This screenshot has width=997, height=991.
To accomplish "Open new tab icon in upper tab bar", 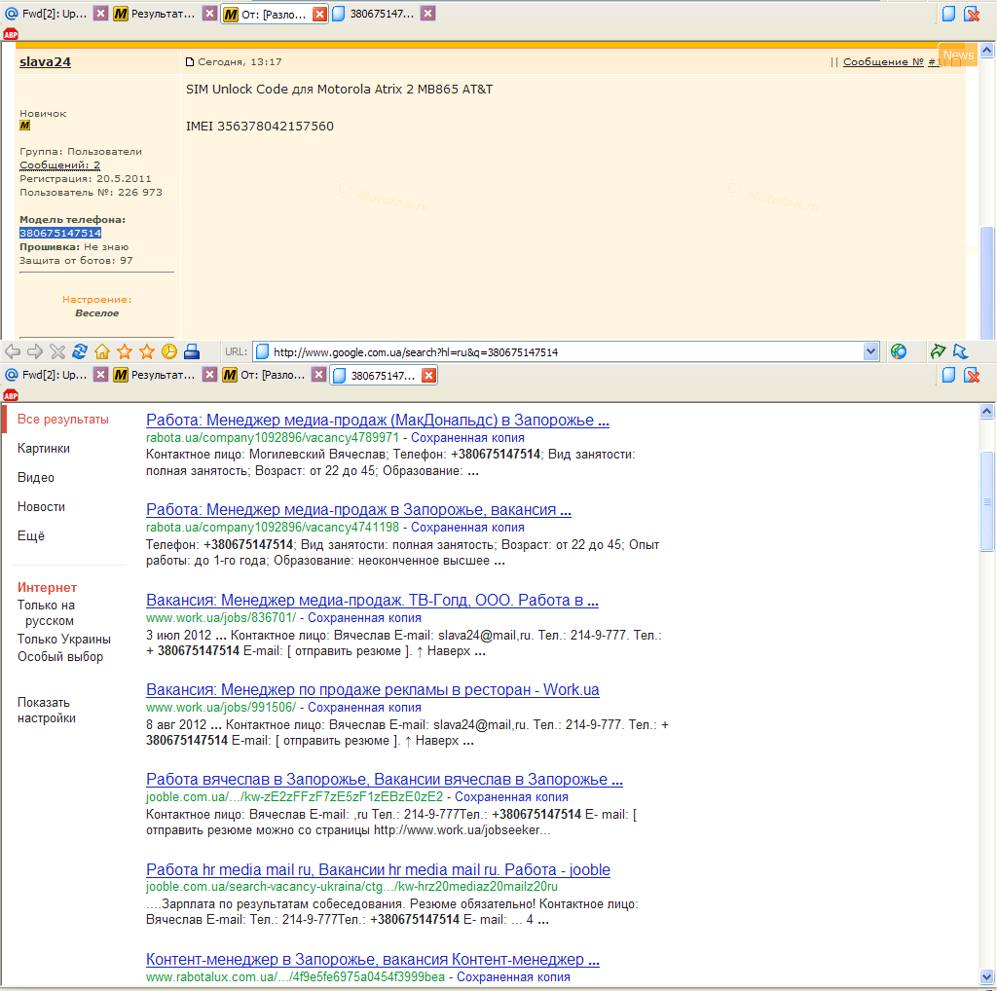I will click(948, 14).
